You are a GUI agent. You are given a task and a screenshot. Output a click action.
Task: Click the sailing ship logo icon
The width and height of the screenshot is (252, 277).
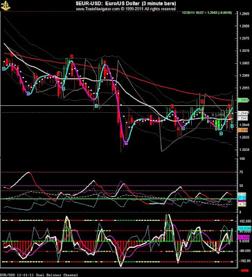point(6,6)
